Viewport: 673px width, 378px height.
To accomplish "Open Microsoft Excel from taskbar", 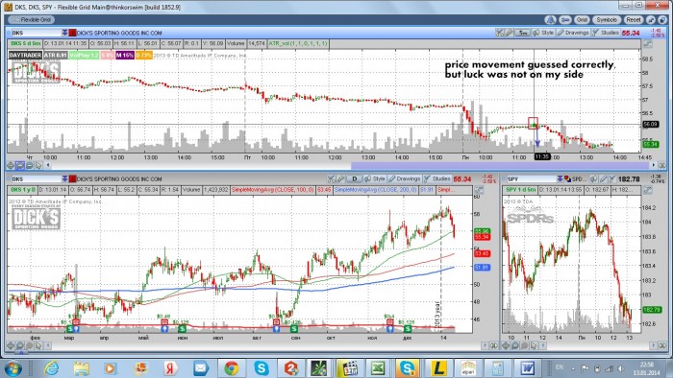I will (378, 368).
